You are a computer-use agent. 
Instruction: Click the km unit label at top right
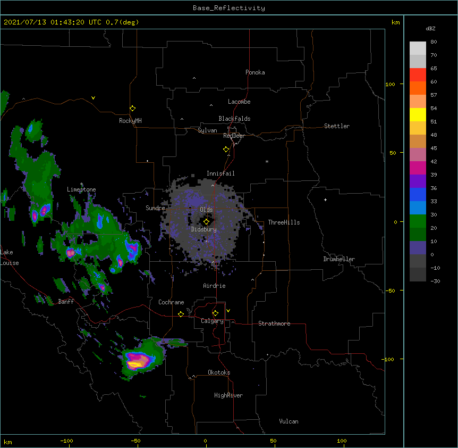pyautogui.click(x=395, y=22)
